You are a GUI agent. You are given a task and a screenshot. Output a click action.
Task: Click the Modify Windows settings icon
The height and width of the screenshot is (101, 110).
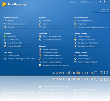[40, 56]
